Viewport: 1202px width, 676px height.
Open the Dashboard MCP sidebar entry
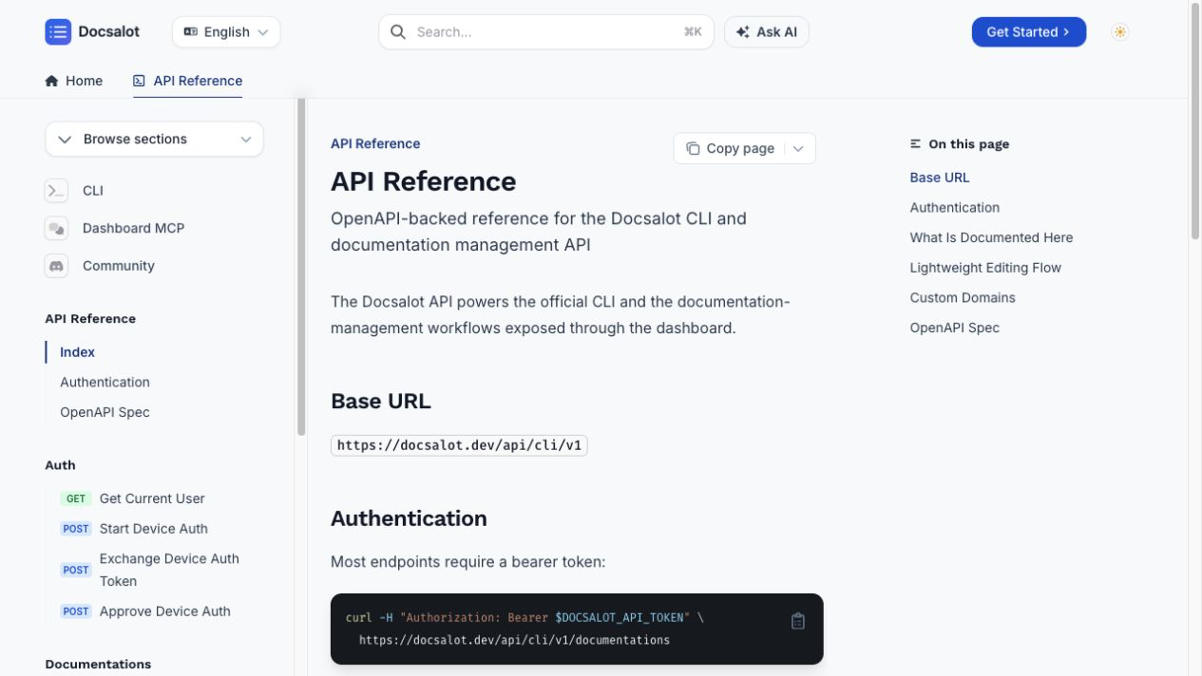pos(133,228)
